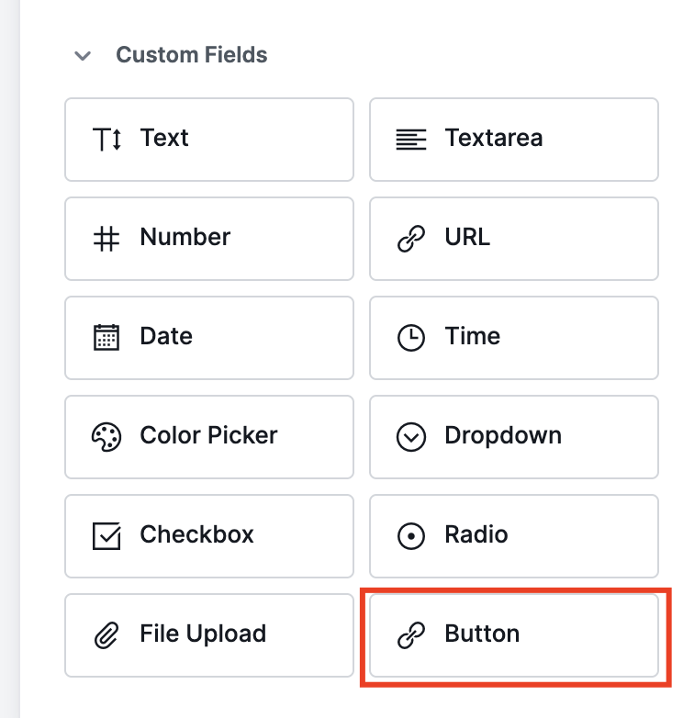Collapse the Custom Fields section chevron
Image resolution: width=683 pixels, height=718 pixels.
[83, 56]
